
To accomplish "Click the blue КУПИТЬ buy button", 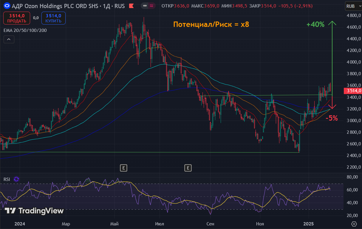I will pos(54,18).
